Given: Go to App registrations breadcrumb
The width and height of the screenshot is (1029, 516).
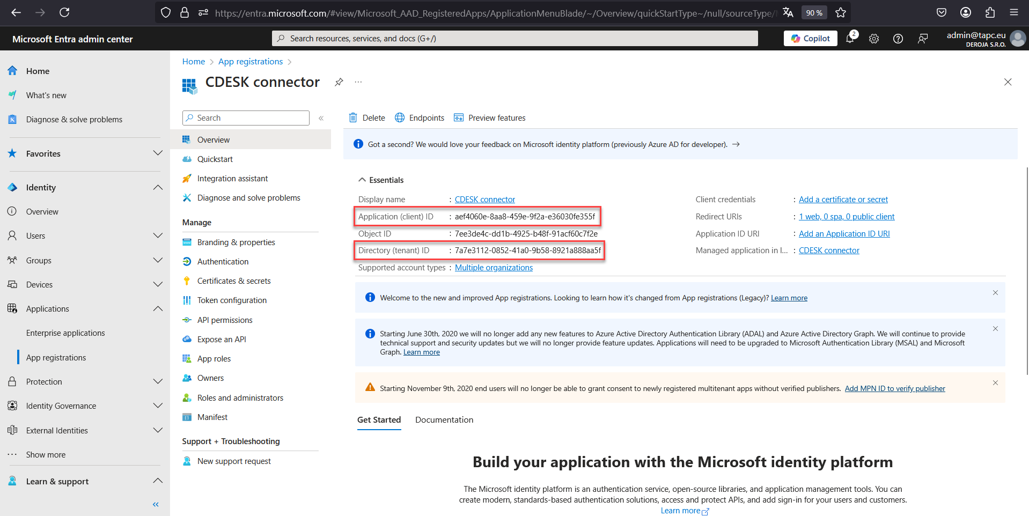Looking at the screenshot, I should tap(251, 62).
